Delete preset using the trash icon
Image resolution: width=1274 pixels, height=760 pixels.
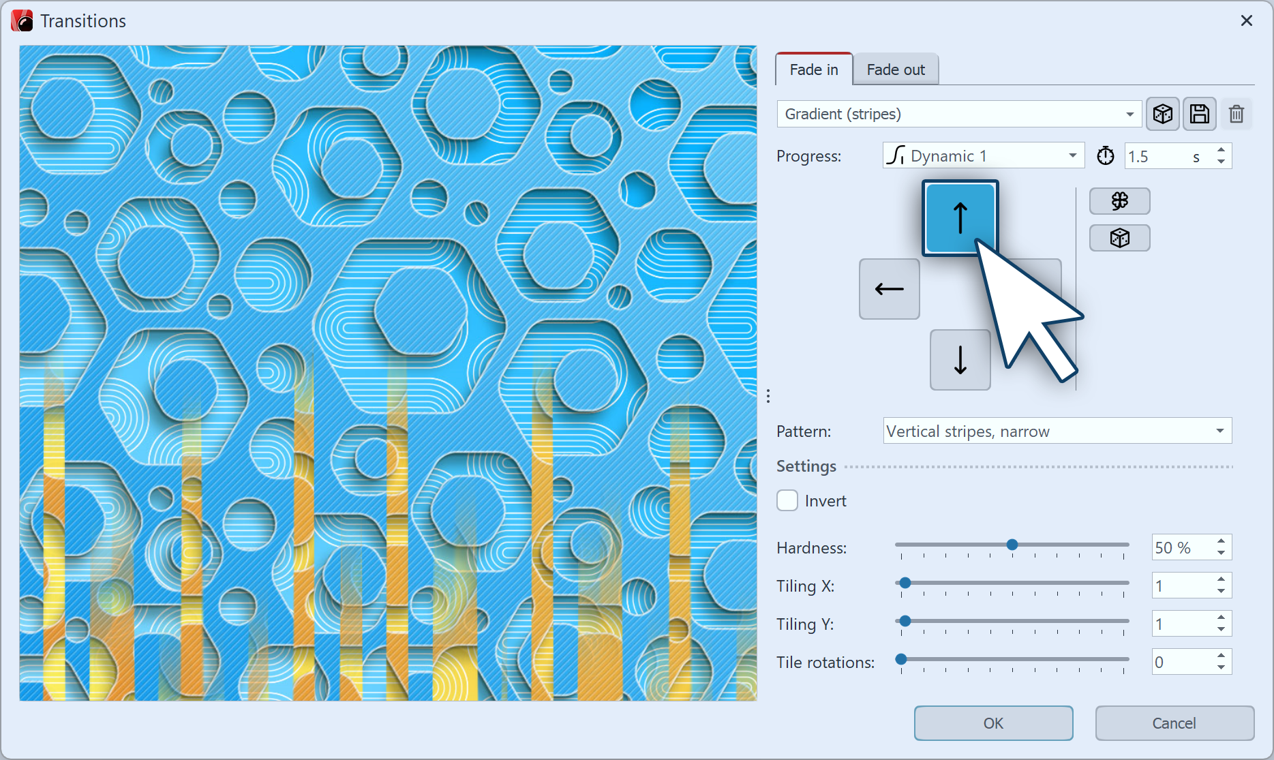[x=1236, y=114]
